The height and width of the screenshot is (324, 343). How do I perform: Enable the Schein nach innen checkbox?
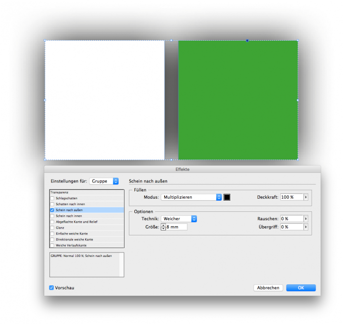52,216
